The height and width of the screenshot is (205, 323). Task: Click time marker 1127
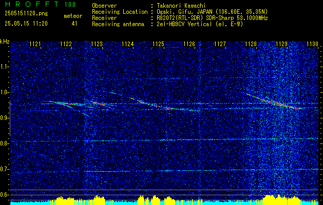point(220,44)
